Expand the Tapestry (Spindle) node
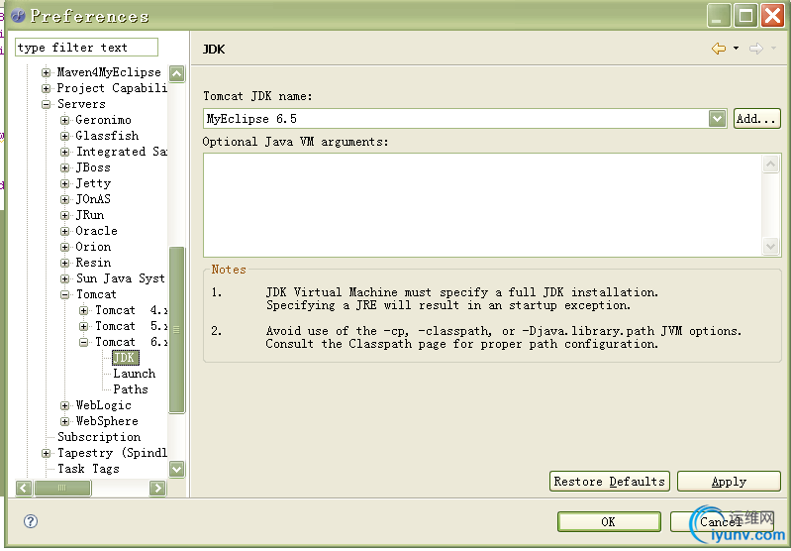The image size is (791, 551). (x=46, y=454)
